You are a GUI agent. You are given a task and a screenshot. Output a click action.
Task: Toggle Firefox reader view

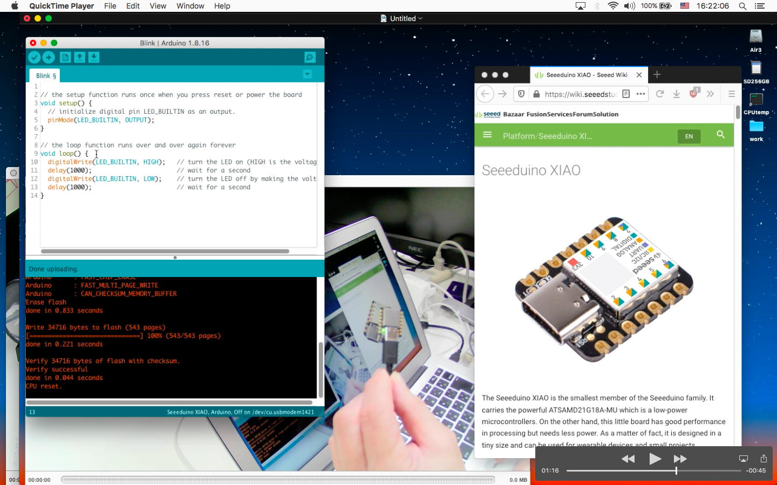(x=626, y=94)
